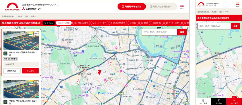Open 絞り込み in mobile bottom bar
Image resolution: width=242 pixels, height=105 pixels.
click(x=219, y=101)
